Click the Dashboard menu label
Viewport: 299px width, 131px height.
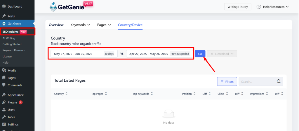coord(15,6)
